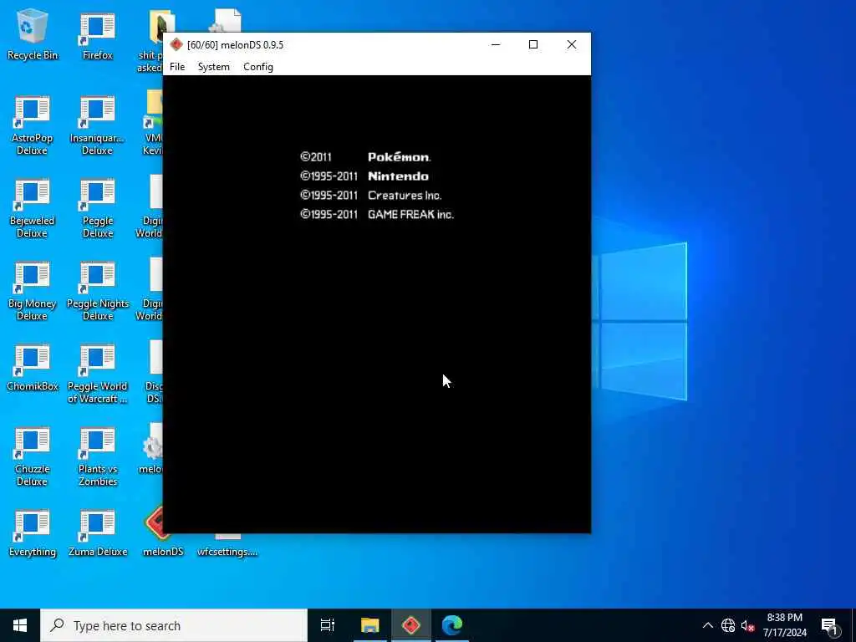This screenshot has height=642, width=856.
Task: Click the GAME FREAK inc. text
Action: point(410,215)
